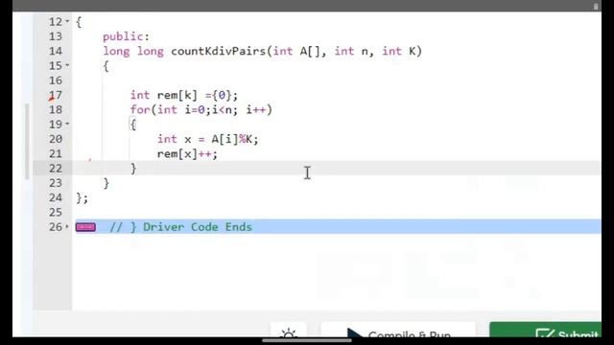
Task: Click the error marker beside line 17
Action: pyautogui.click(x=51, y=99)
